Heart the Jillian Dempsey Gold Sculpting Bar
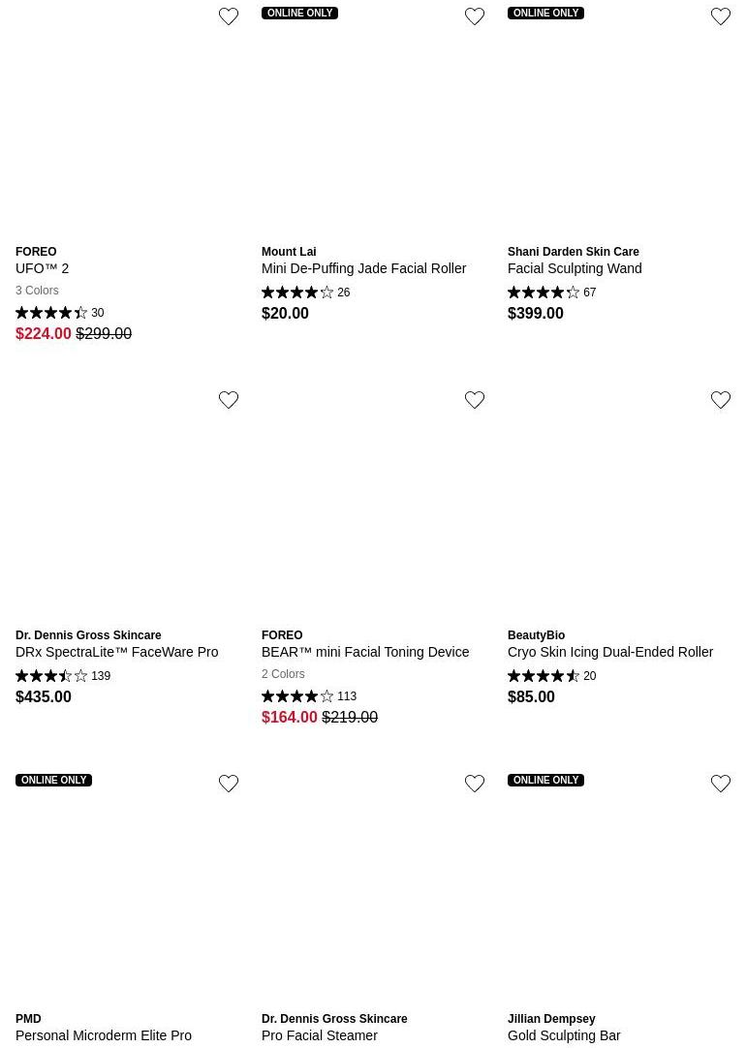Image resolution: width=746 pixels, height=1048 pixels. [x=721, y=784]
